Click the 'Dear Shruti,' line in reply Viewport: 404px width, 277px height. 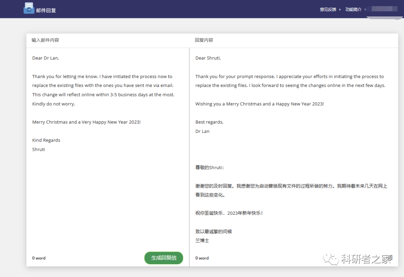pos(208,58)
